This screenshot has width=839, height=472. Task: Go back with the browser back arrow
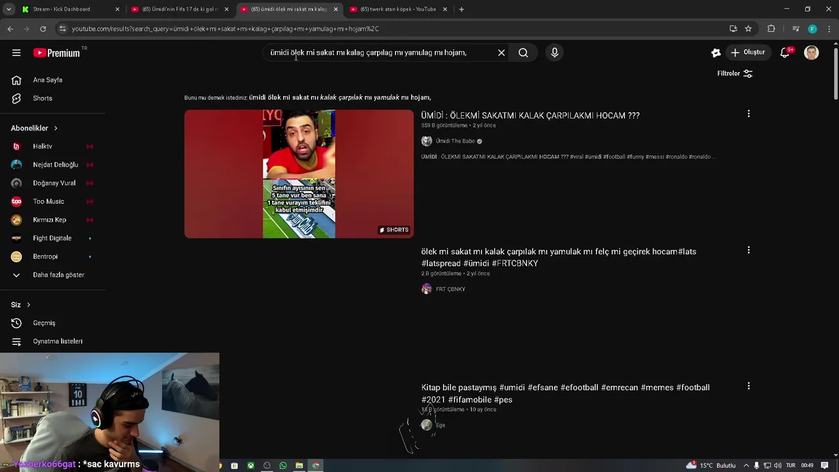[10, 29]
